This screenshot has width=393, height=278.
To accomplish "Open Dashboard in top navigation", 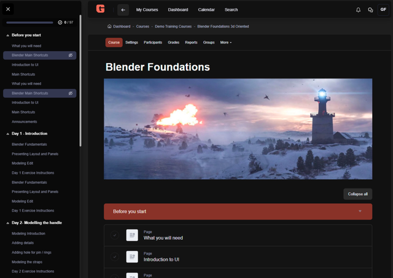I will pos(178,10).
